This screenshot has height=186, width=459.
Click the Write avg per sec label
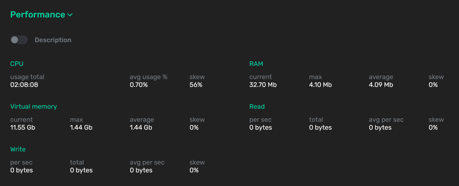[x=147, y=162]
